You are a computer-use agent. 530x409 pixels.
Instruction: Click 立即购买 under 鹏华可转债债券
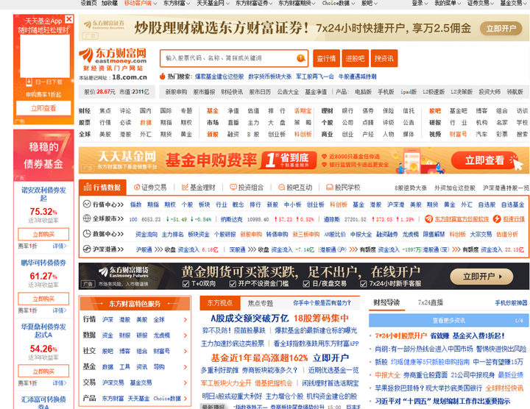[43, 299]
